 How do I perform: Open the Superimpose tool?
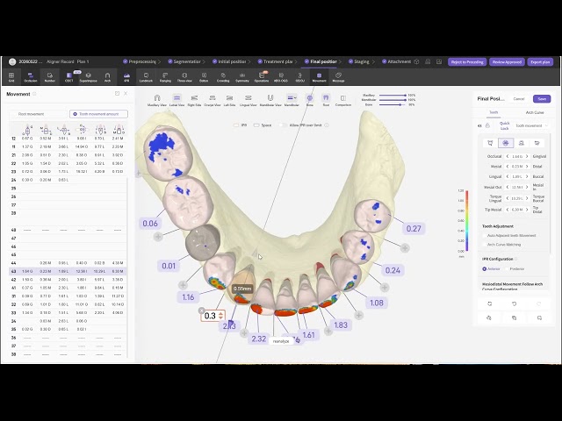click(88, 76)
